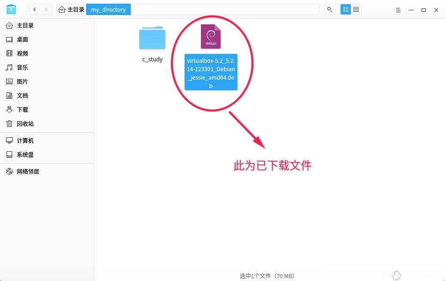Click the empty address bar area

click(225, 10)
